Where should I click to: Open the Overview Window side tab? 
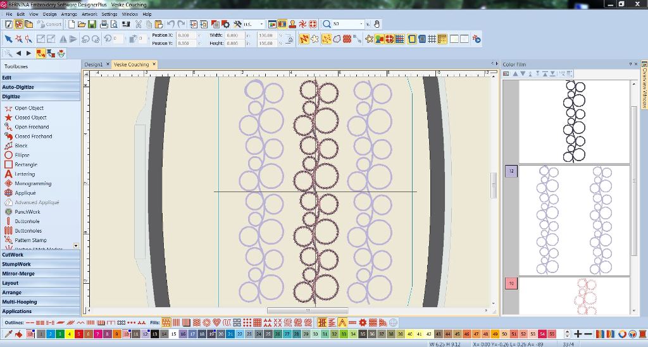pos(644,85)
